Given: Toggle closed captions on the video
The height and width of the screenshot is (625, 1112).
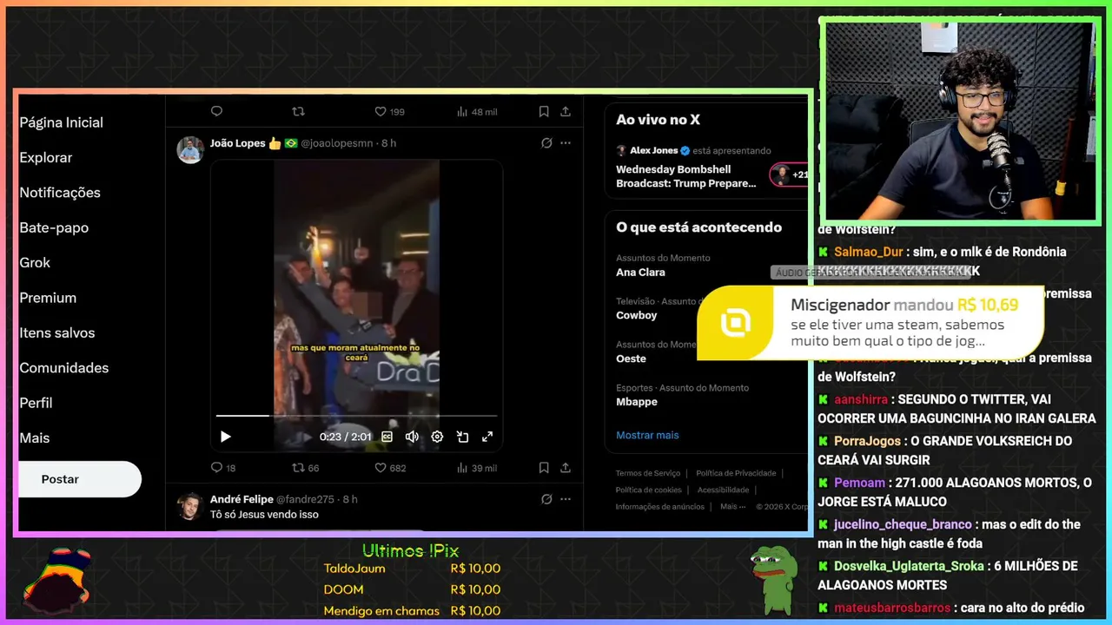Looking at the screenshot, I should 387,437.
